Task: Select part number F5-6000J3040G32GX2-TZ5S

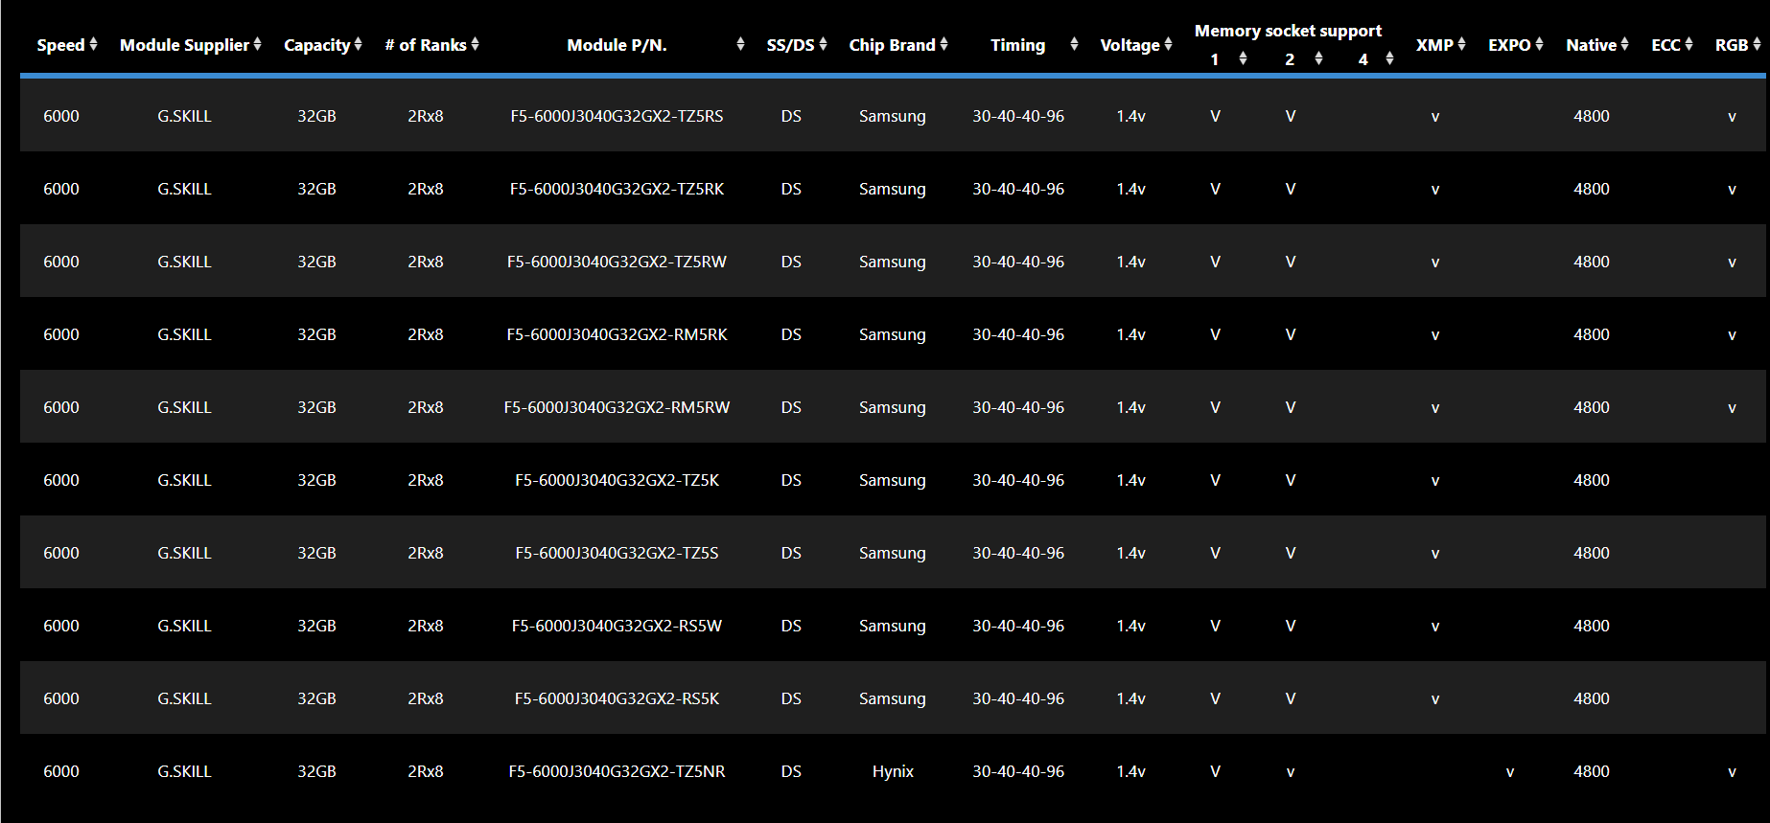Action: (617, 553)
